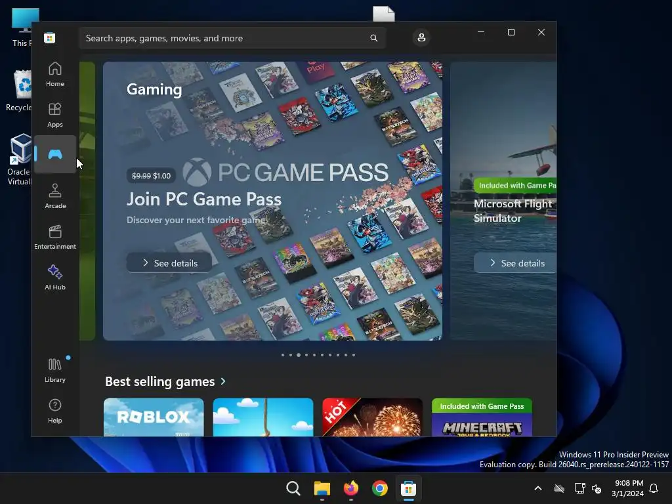Screen dimensions: 672x504
Task: Click the muted volume tray icon
Action: (596, 488)
